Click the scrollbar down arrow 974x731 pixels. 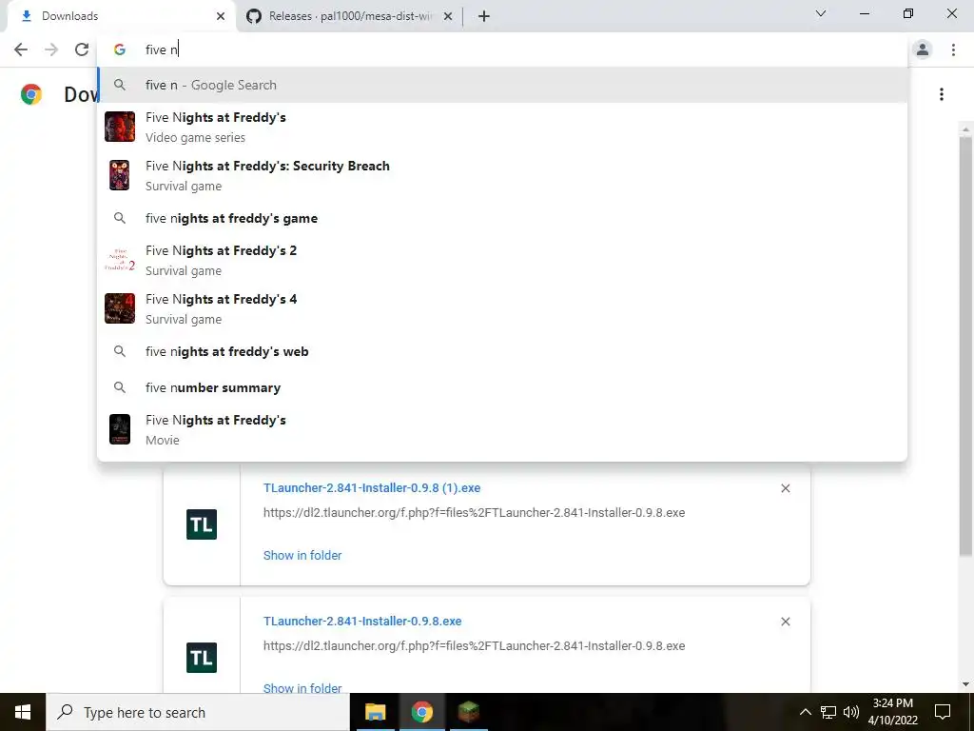point(965,685)
